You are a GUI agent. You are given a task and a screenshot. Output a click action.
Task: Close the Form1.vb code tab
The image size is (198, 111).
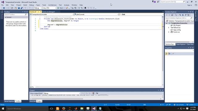41,12
